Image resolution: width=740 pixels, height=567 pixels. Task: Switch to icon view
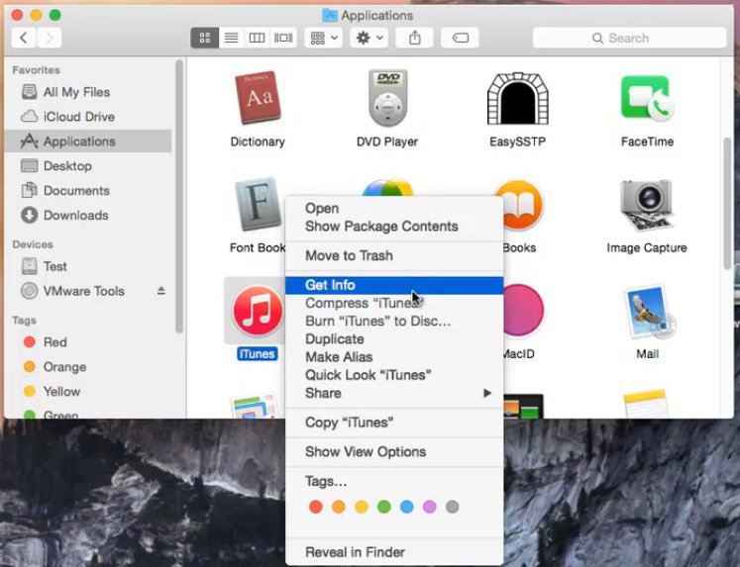(205, 38)
